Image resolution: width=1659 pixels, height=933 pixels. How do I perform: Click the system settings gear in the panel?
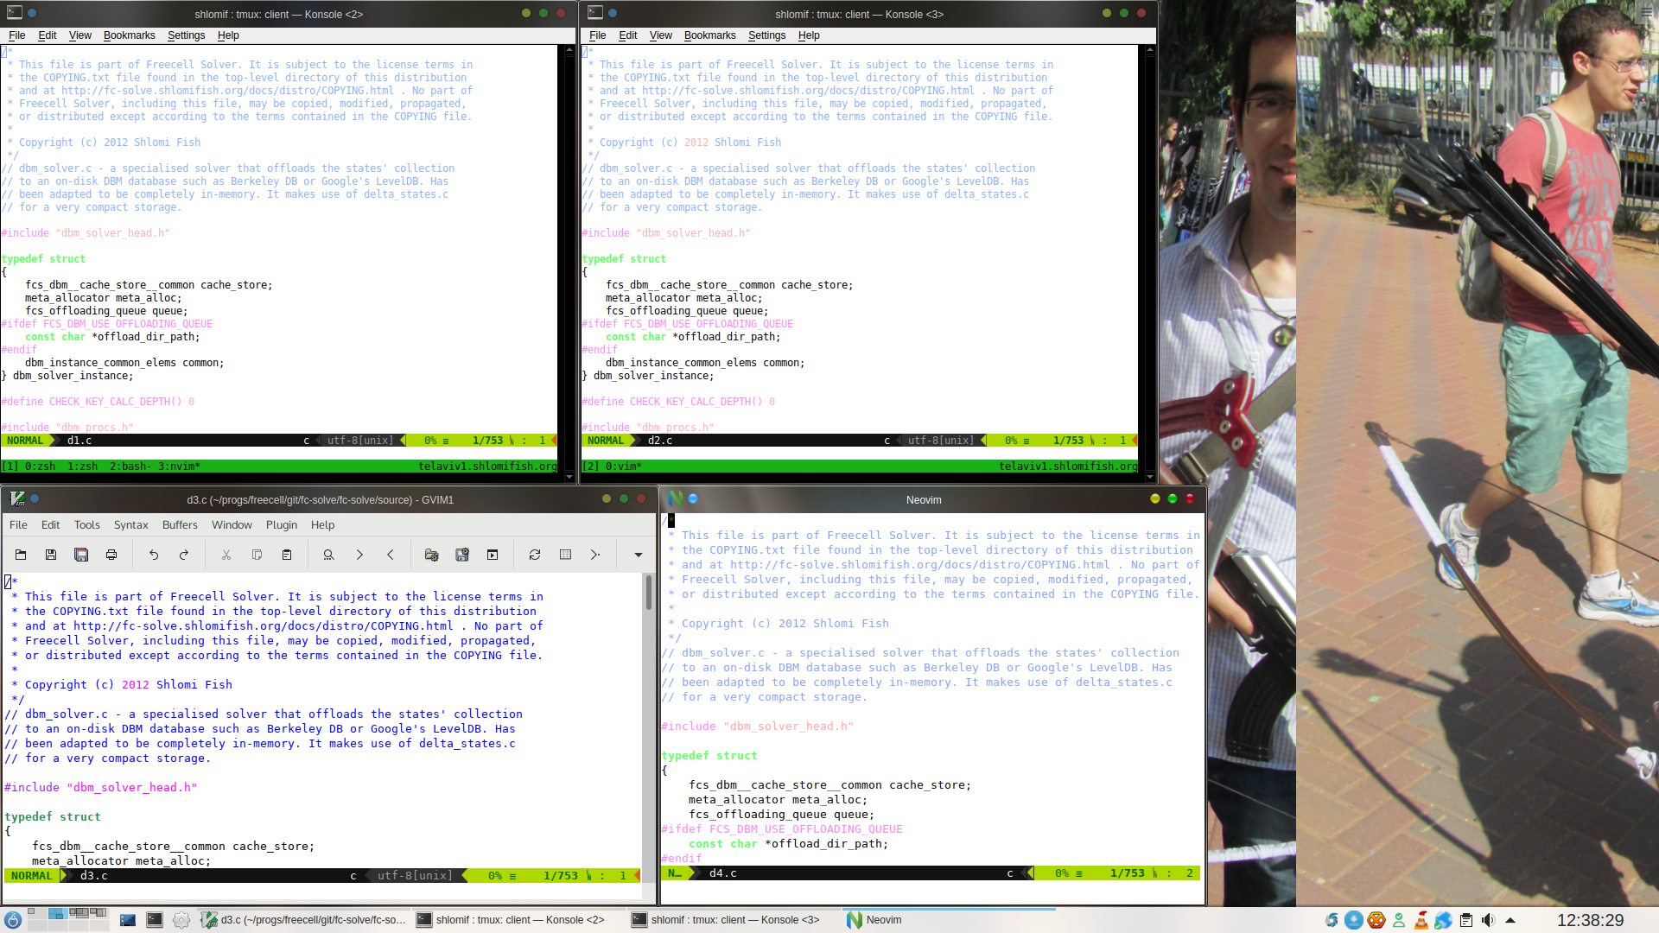181,920
